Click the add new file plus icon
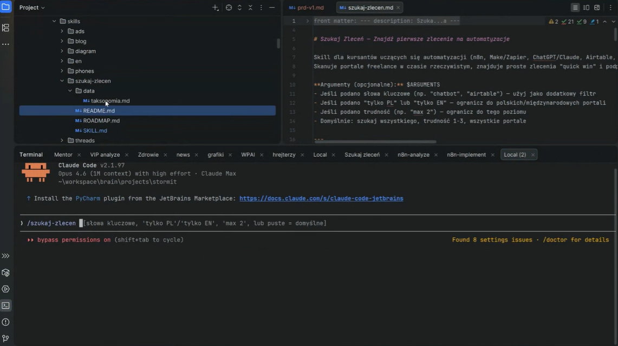The image size is (618, 346). [x=215, y=8]
